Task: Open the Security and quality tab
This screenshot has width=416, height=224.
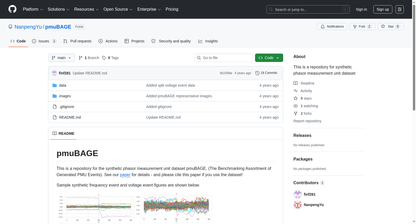Action: 171,41
